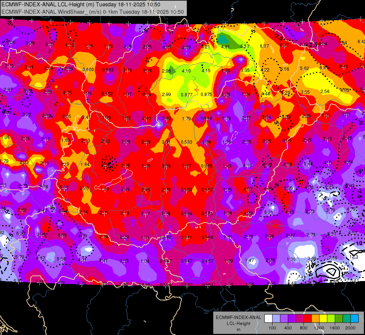The image size is (365, 335).
Task: Select the value 6.07
Action: pos(264,46)
